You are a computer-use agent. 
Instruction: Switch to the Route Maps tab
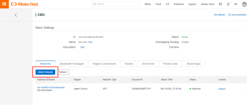coord(193,64)
